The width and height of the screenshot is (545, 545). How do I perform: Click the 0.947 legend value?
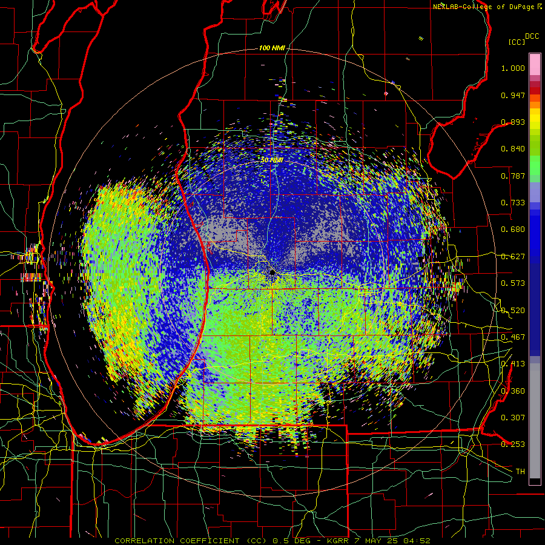point(513,95)
